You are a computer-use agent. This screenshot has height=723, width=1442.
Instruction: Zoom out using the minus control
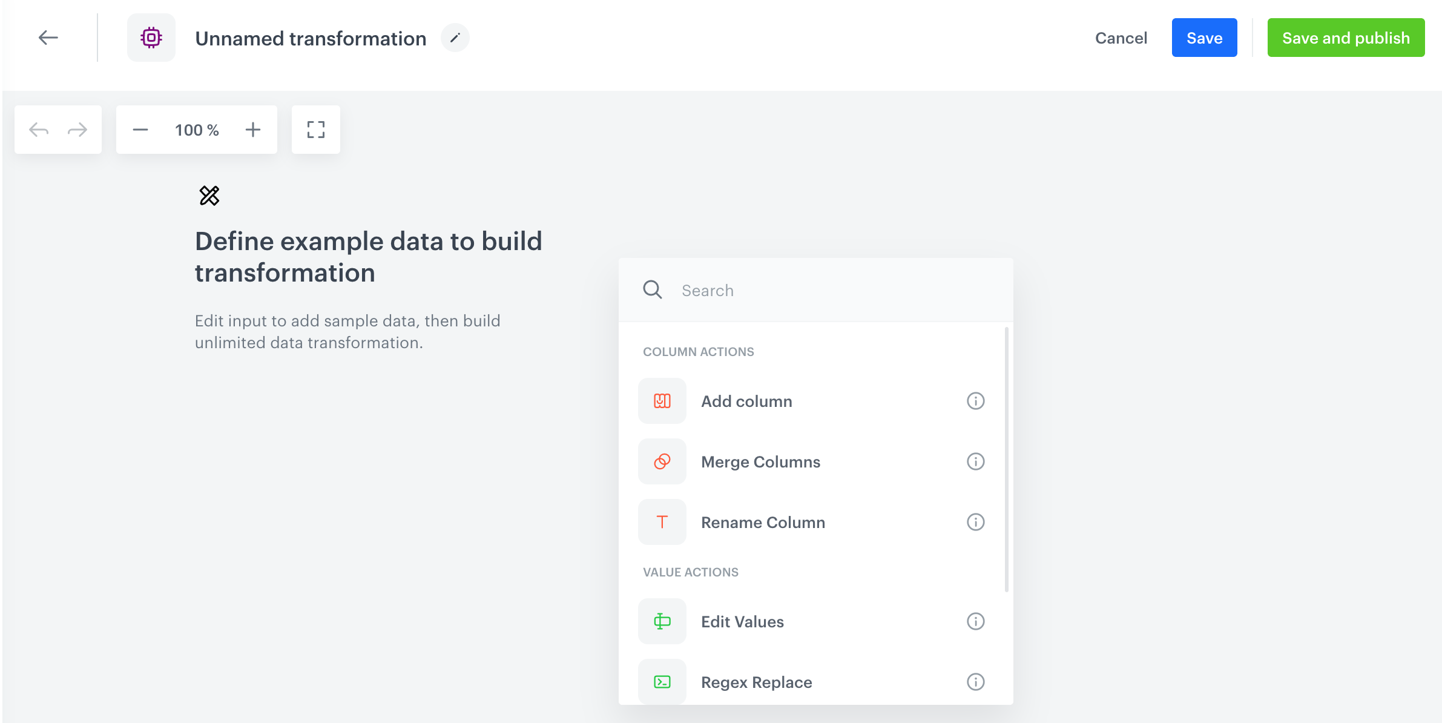(140, 129)
